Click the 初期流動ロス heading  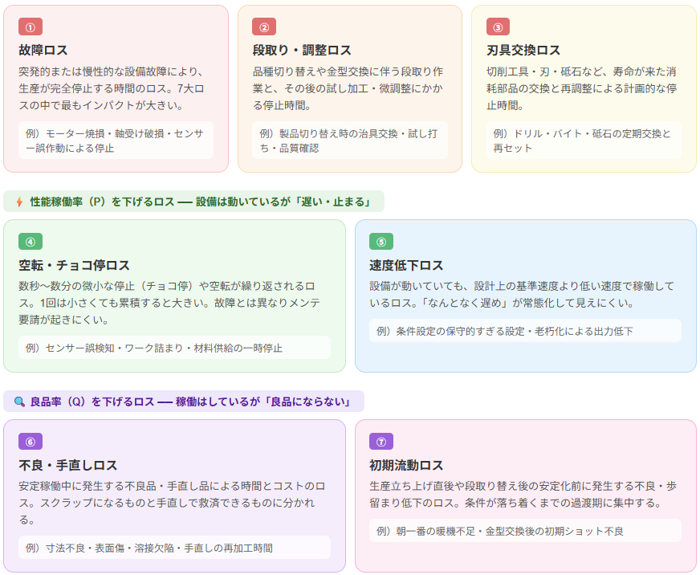pyautogui.click(x=406, y=465)
